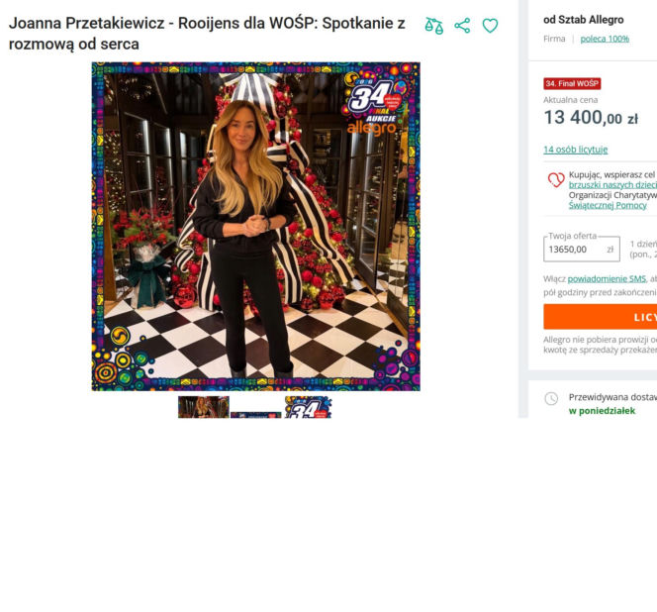Open the 'powiadomienie SMS' link
Screen dimensions: 657x612
607,279
